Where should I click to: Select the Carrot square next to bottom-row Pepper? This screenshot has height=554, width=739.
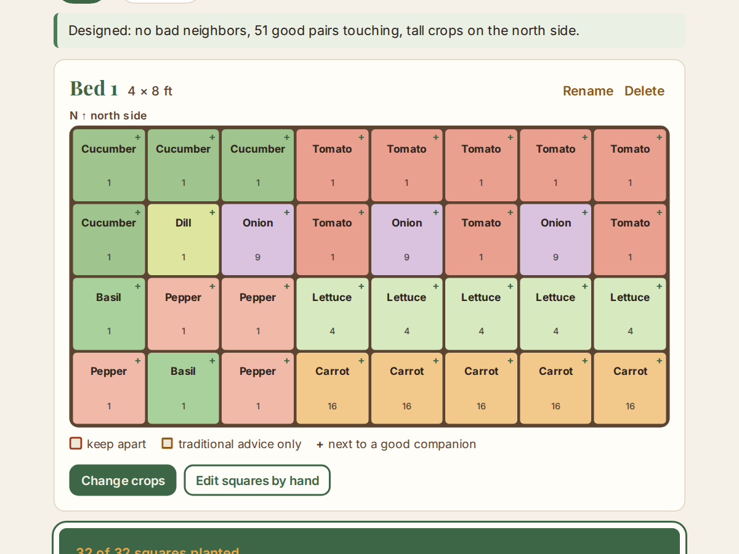pyautogui.click(x=333, y=388)
